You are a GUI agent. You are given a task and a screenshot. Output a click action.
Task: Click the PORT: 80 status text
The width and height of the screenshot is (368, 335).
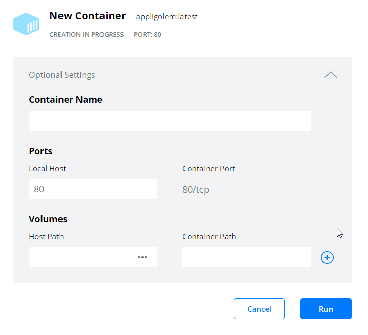tap(148, 35)
